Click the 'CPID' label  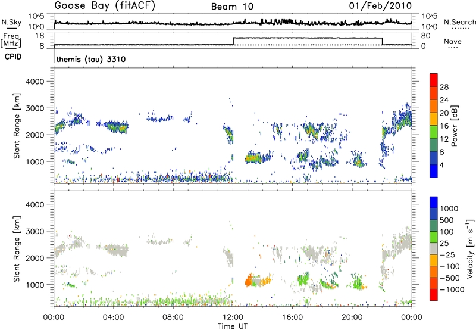pos(13,57)
